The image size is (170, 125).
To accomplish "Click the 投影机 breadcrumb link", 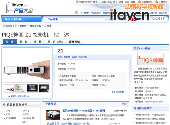I will pyautogui.click(x=23, y=26).
